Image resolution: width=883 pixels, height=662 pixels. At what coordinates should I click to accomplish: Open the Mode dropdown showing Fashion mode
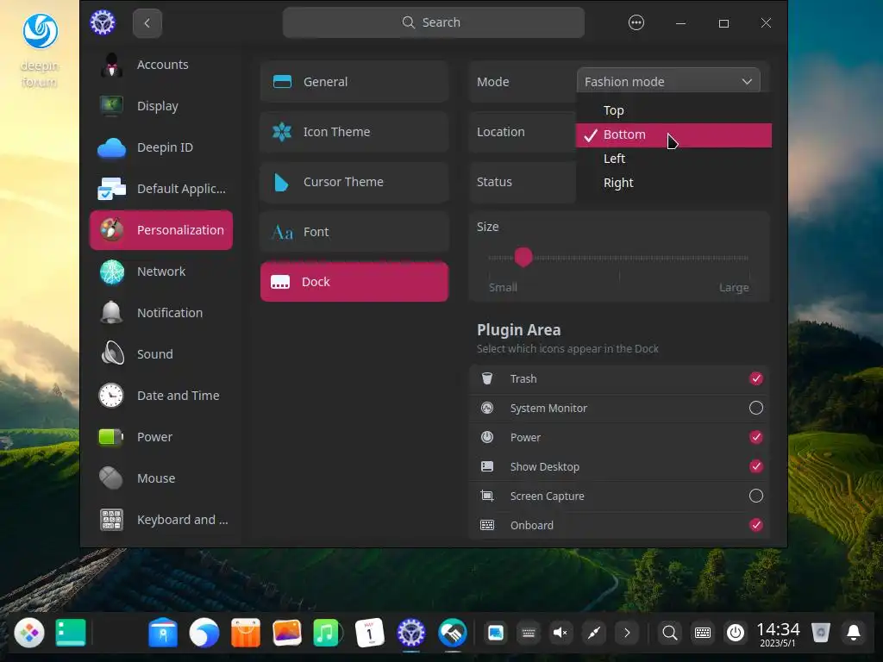(668, 82)
